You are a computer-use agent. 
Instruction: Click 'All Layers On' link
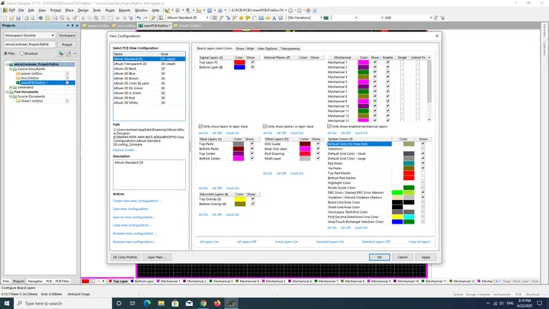point(209,242)
